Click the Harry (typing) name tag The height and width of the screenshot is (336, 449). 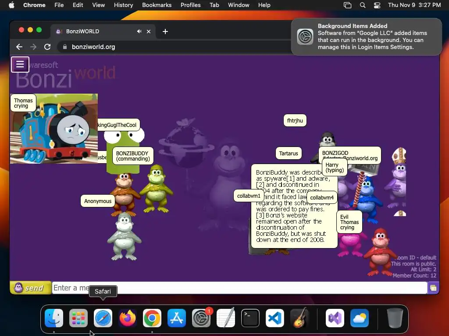(x=335, y=168)
